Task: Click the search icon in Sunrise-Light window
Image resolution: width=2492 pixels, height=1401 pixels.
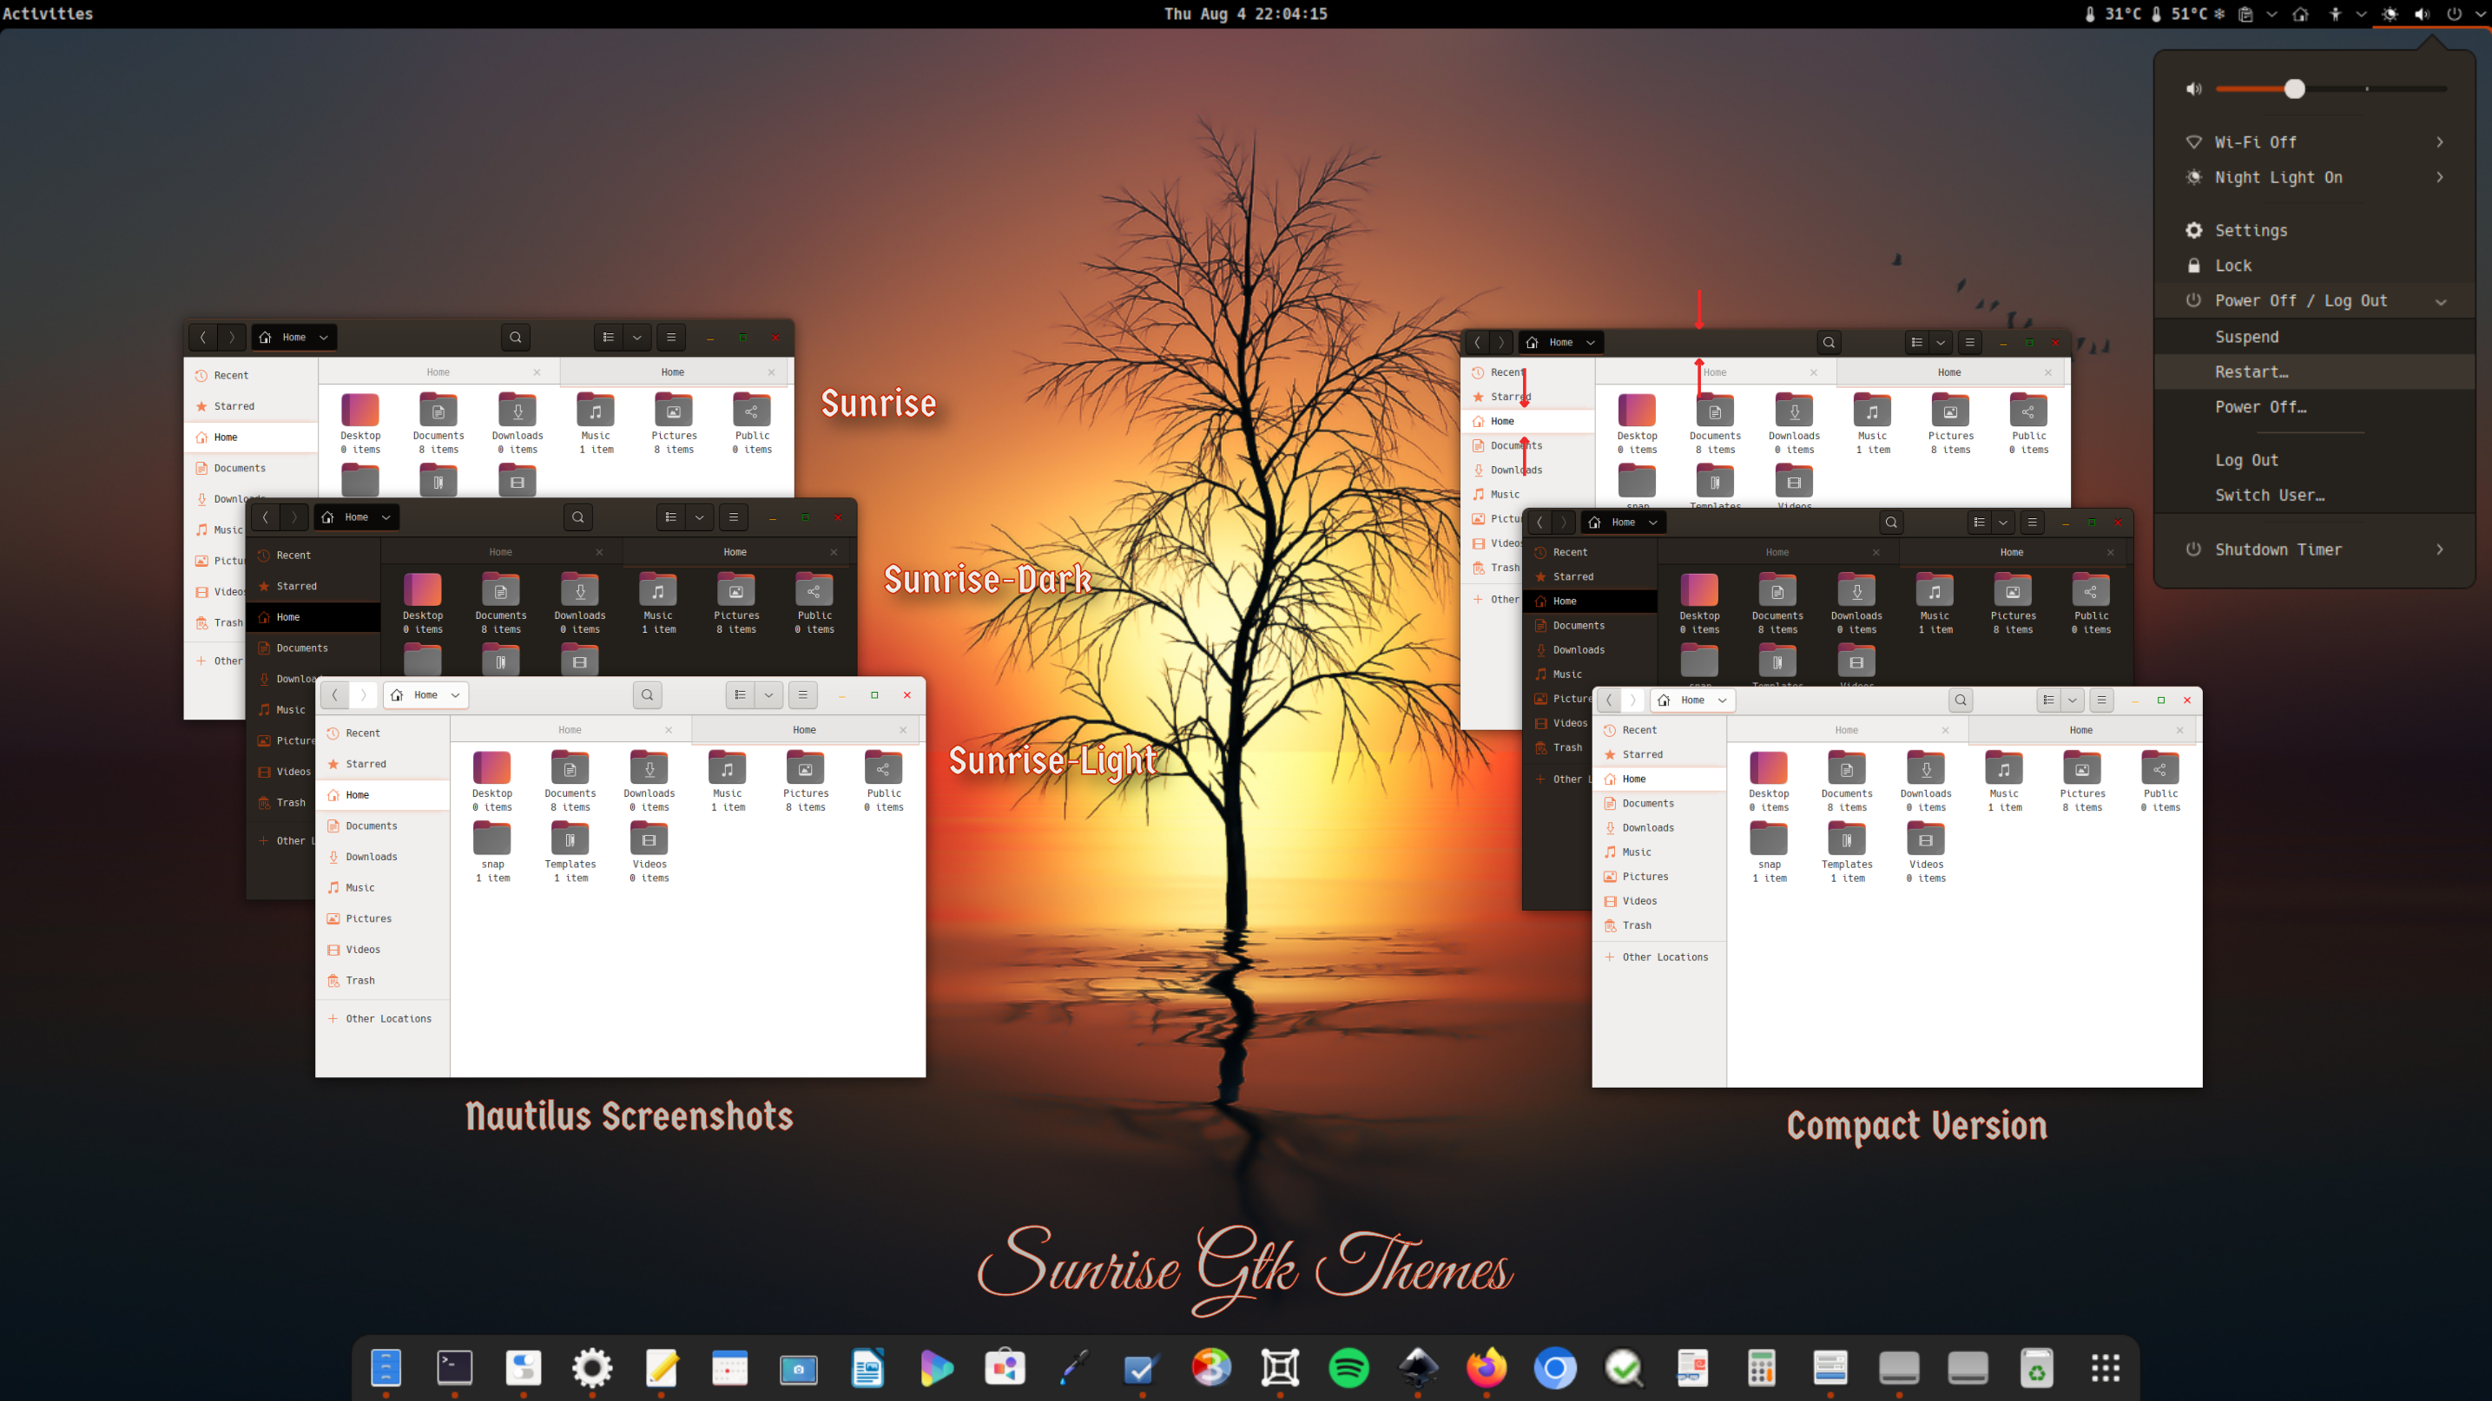Action: coord(647,694)
